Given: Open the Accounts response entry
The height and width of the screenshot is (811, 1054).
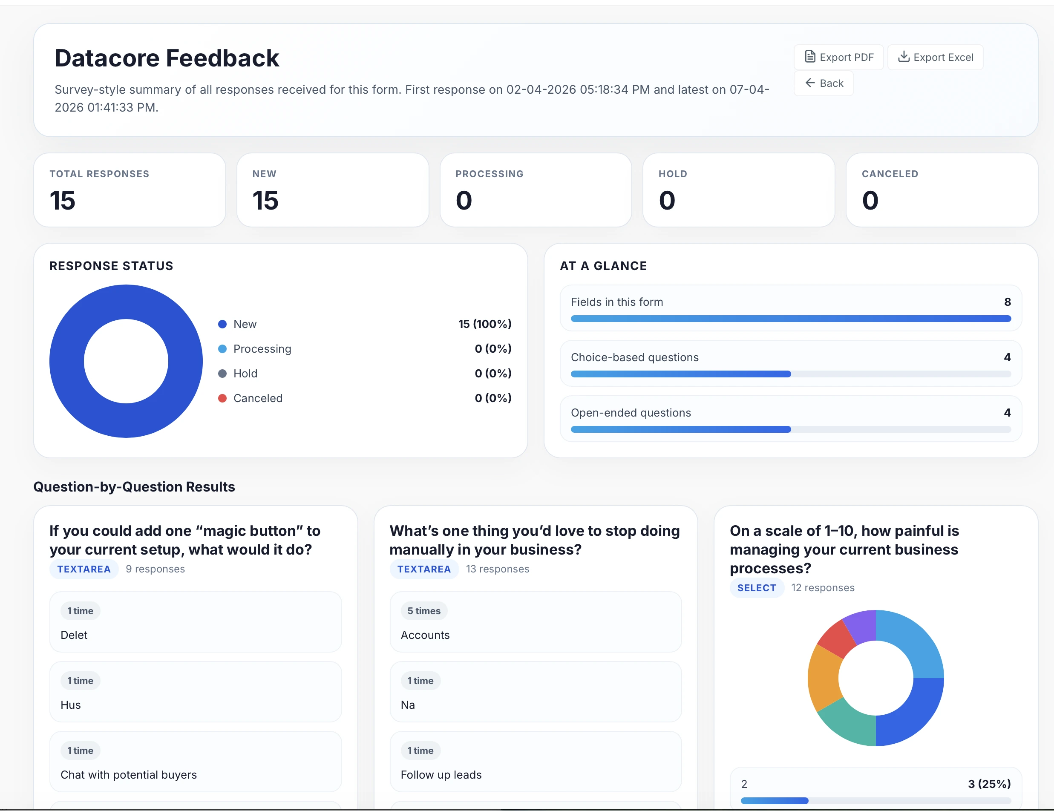Looking at the screenshot, I should click(x=536, y=622).
